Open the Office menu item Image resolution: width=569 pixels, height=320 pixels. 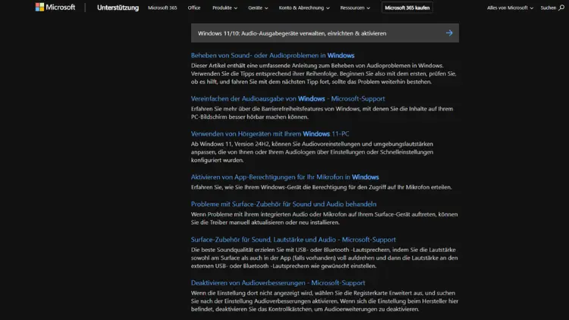pos(194,8)
